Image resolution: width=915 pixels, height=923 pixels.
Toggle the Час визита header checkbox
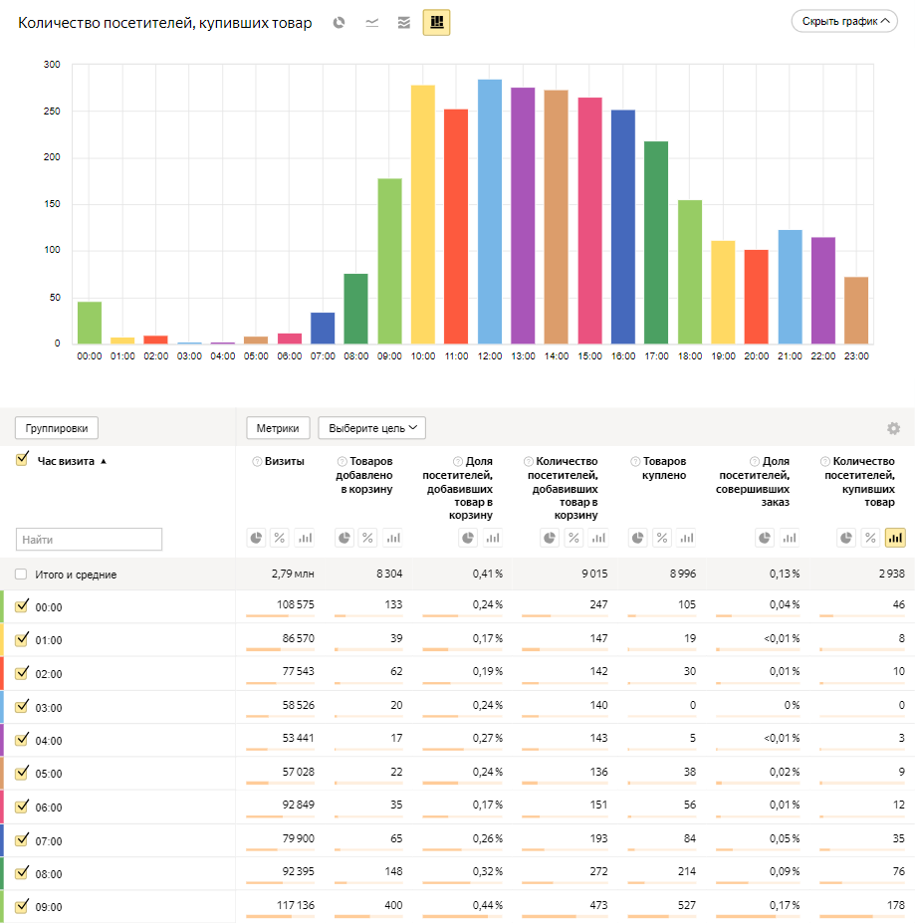pyautogui.click(x=22, y=460)
